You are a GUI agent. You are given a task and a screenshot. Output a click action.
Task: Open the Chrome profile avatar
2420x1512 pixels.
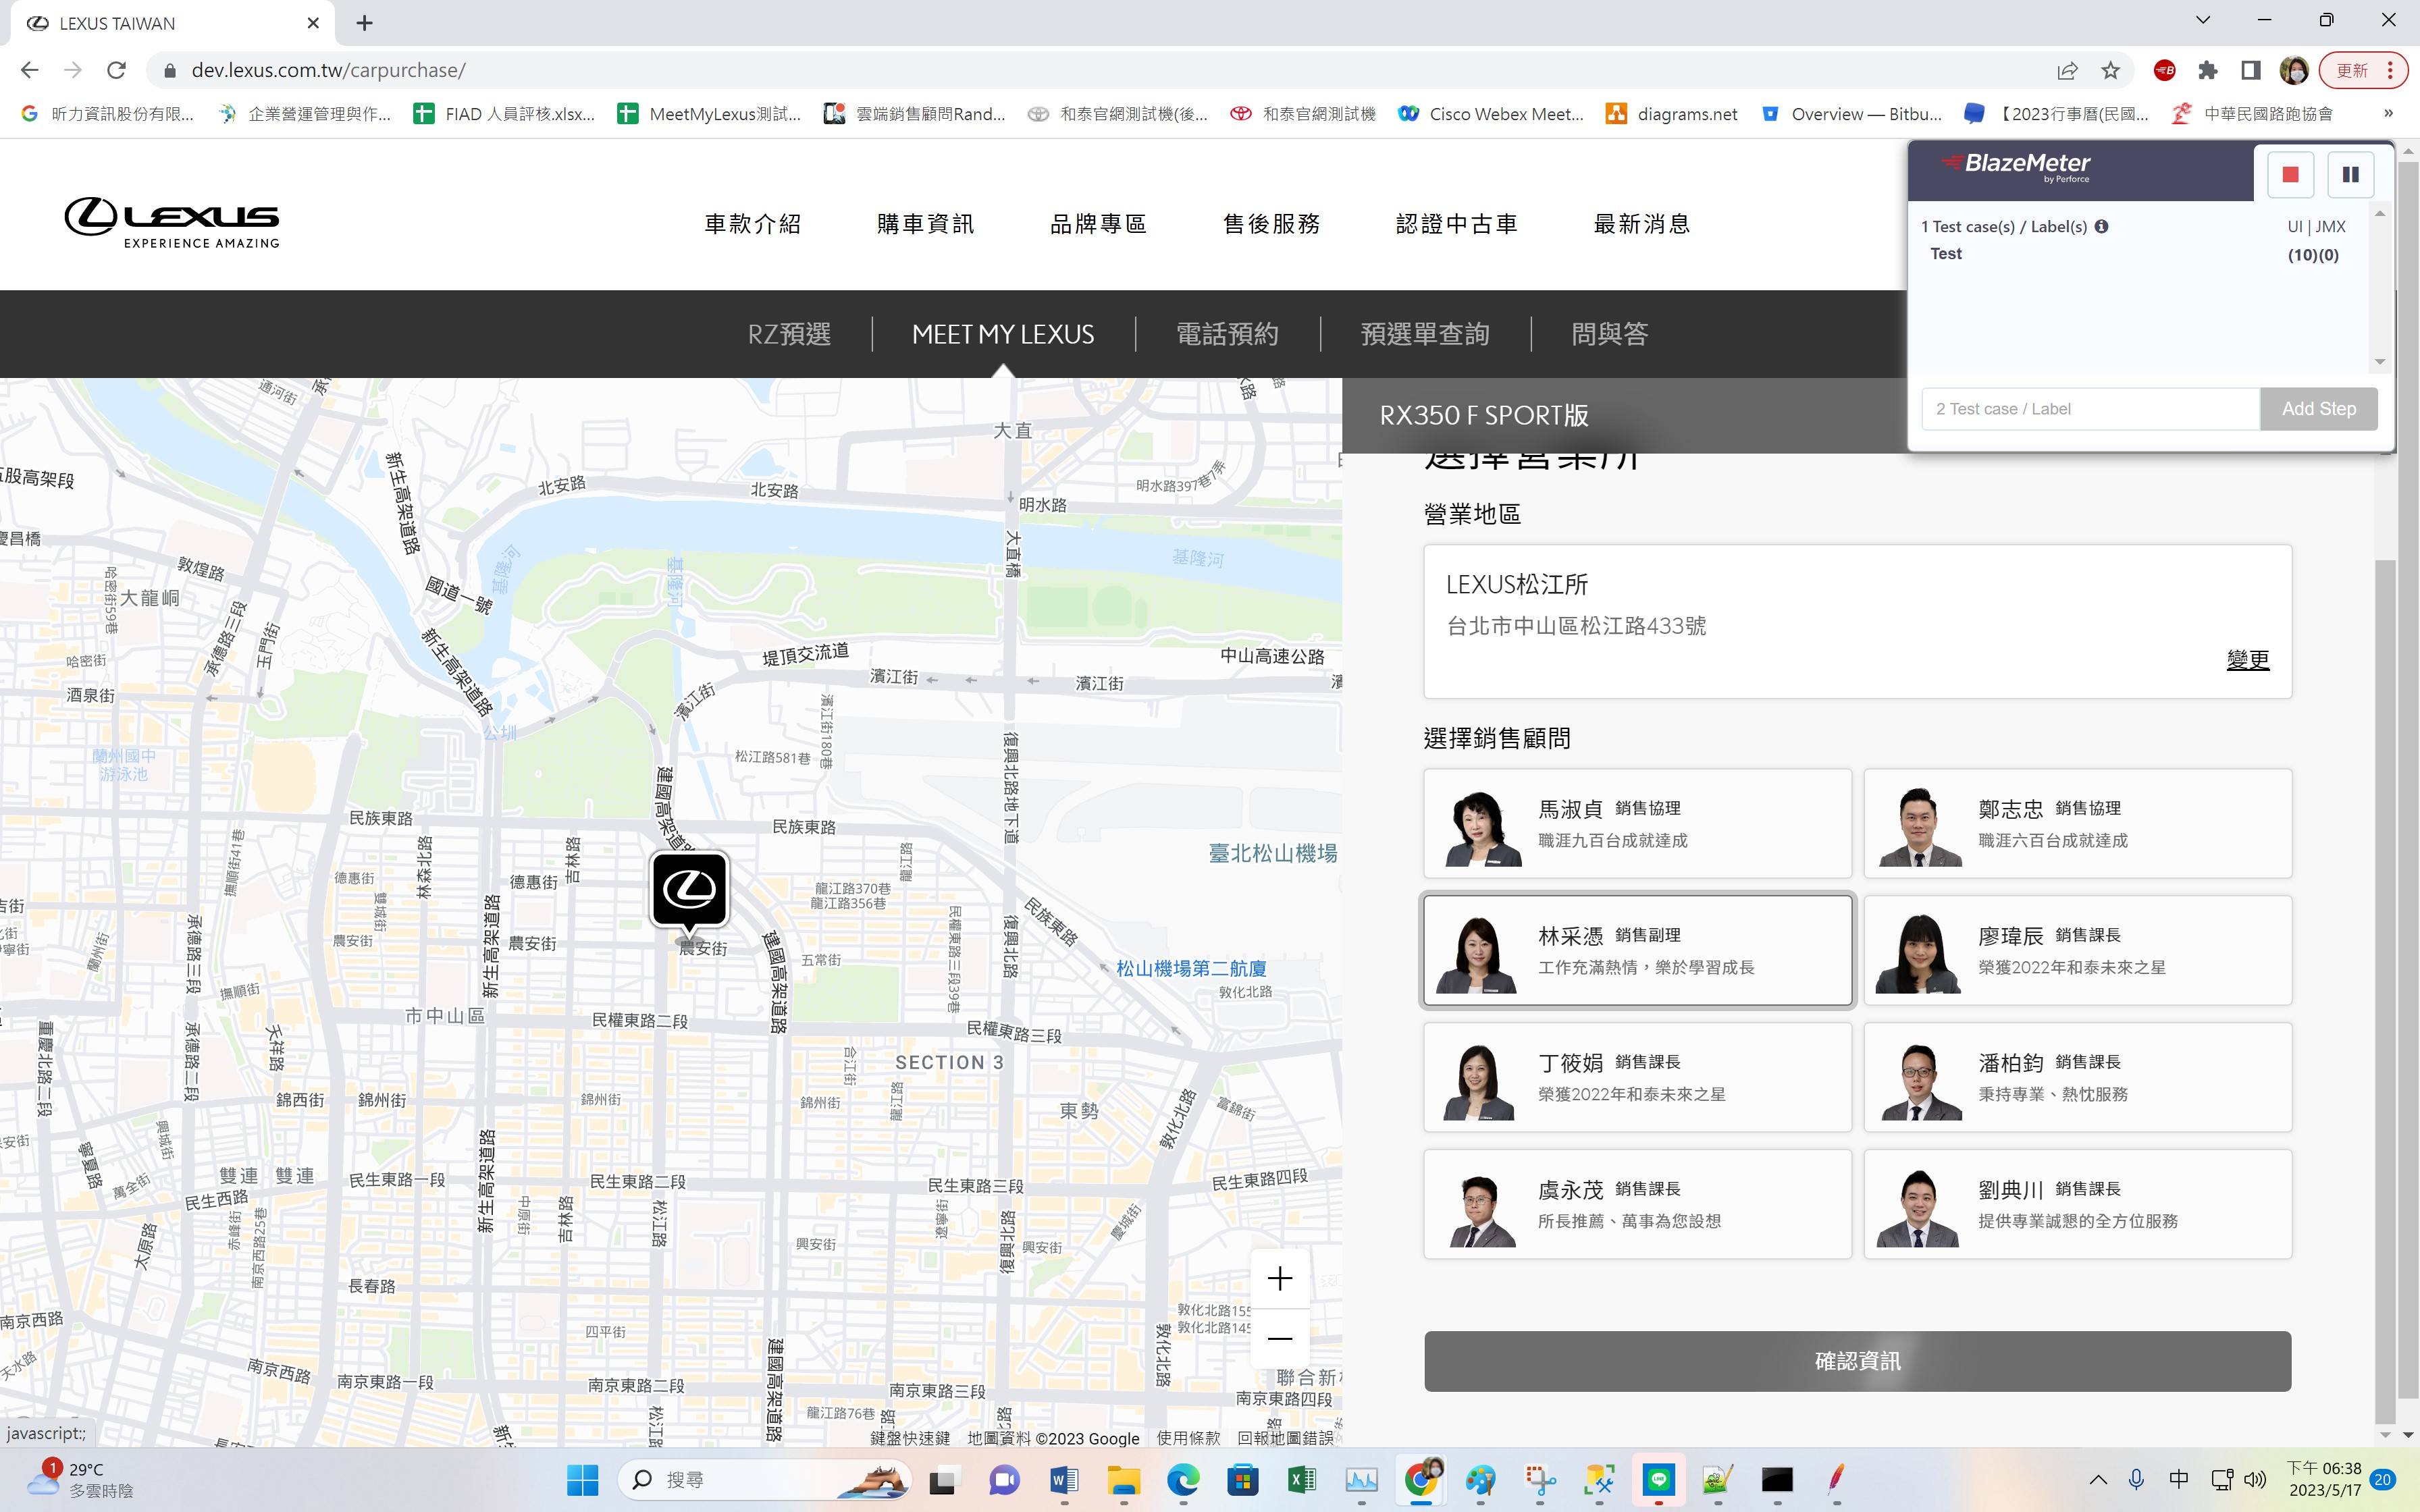click(x=2294, y=70)
